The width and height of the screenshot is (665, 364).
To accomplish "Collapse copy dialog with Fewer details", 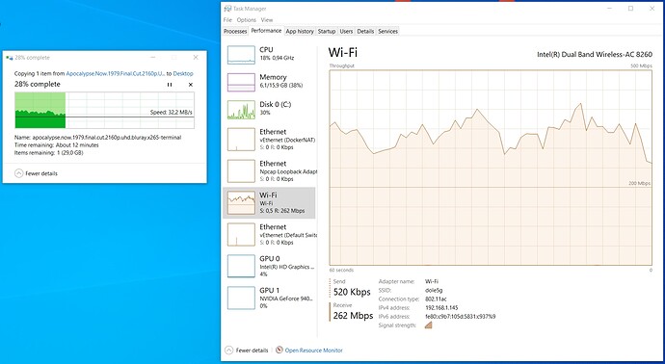I will [36, 173].
